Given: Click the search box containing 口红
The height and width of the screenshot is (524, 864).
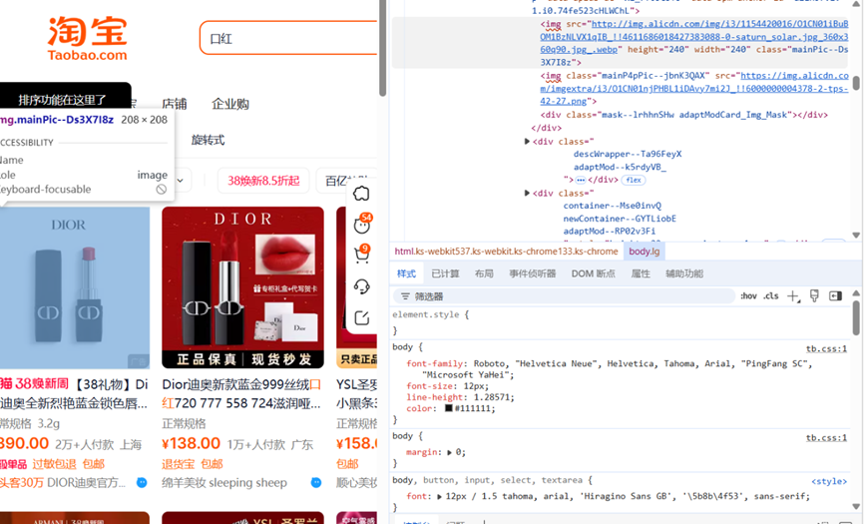Looking at the screenshot, I should (x=288, y=38).
